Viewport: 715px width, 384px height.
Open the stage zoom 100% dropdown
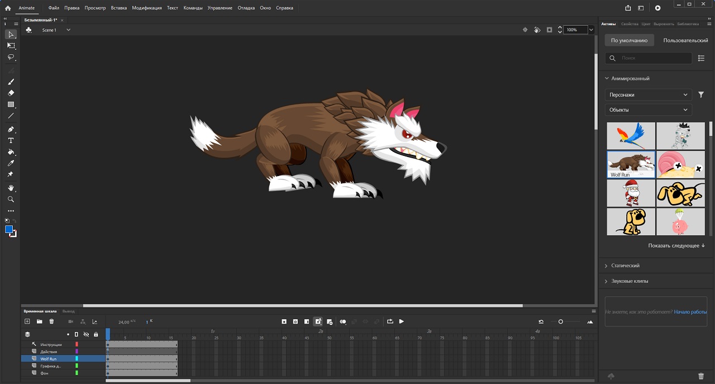pos(592,30)
